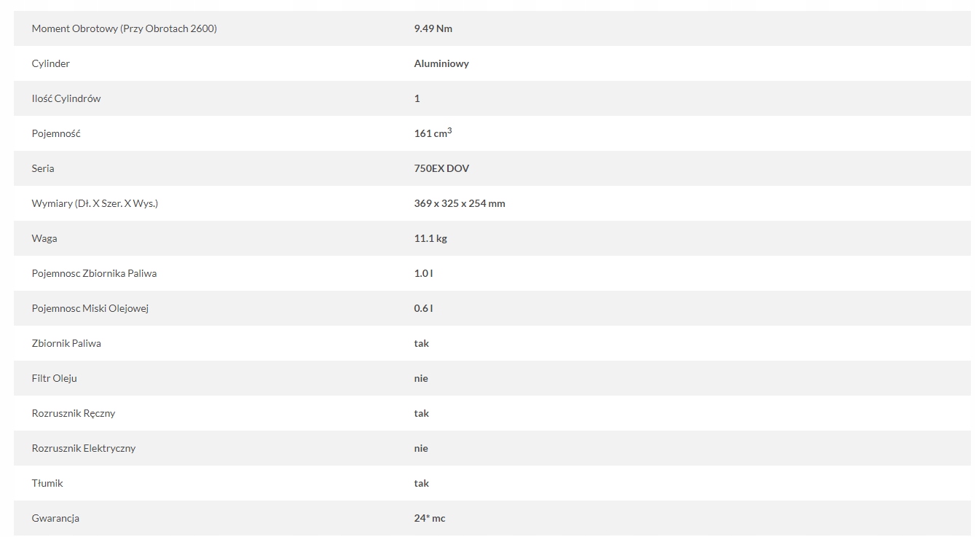
Task: Click the 'Ilość Cylindrów' label
Action: [x=66, y=98]
